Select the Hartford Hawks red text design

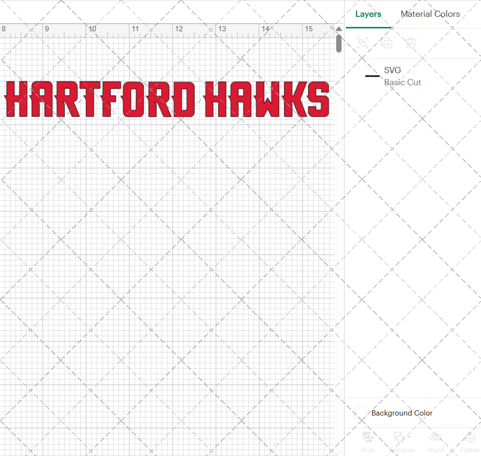tap(167, 99)
